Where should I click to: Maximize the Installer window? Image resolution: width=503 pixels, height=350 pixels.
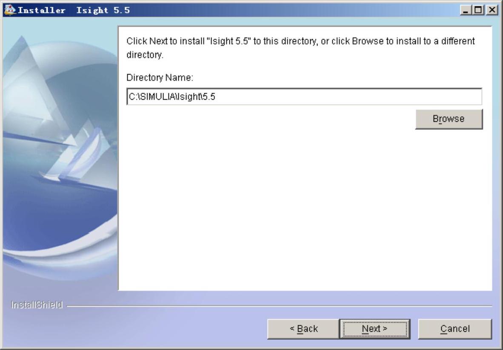[x=478, y=10]
